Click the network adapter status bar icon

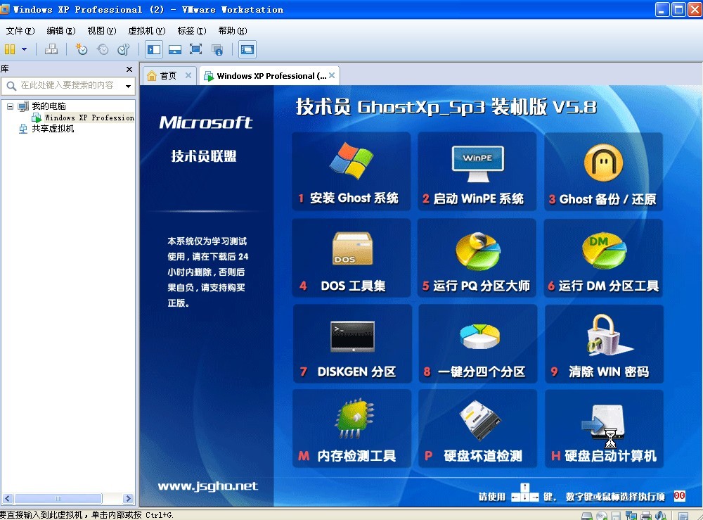click(631, 516)
